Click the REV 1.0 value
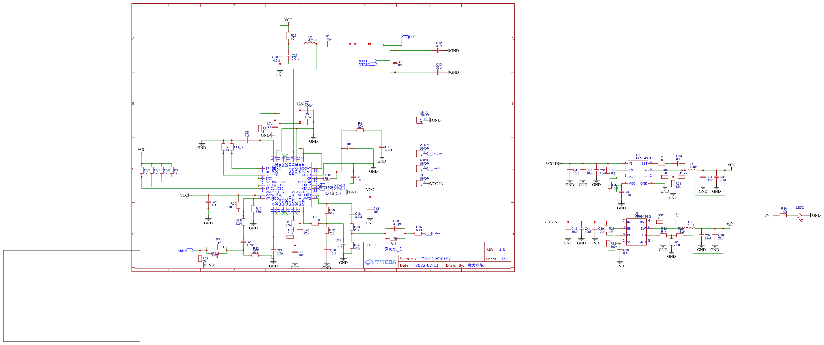 click(x=502, y=249)
